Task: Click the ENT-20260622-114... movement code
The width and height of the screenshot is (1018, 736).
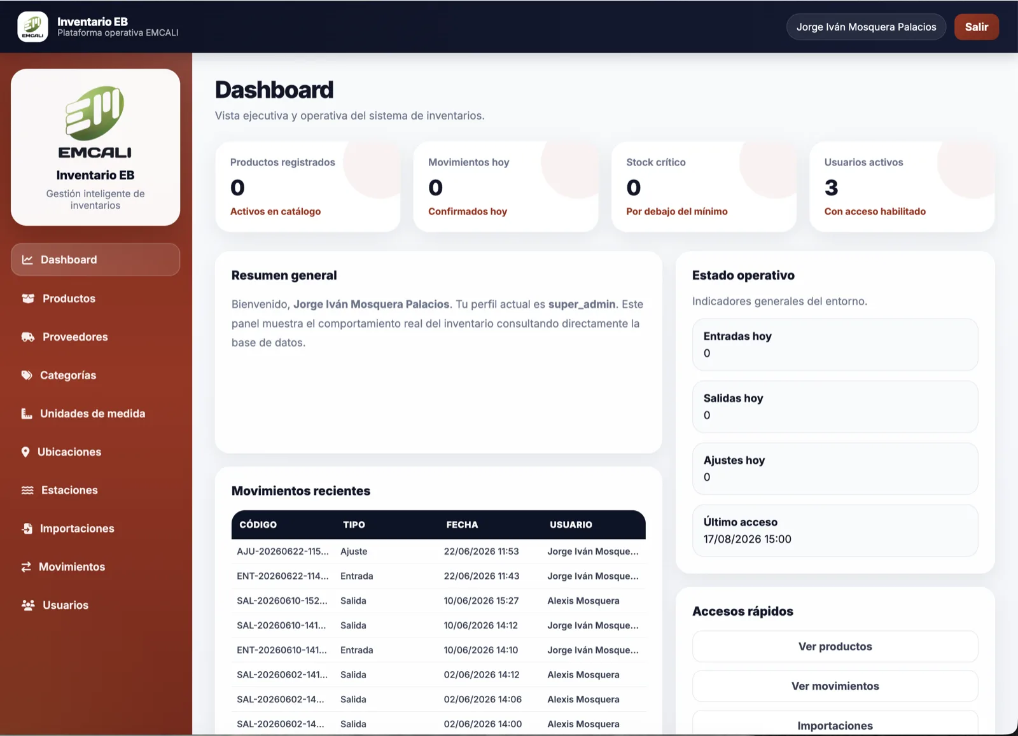Action: pos(283,576)
